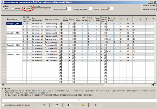Click the 'Удалить задачу' button
The width and height of the screenshot is (157, 109).
(x=149, y=10)
